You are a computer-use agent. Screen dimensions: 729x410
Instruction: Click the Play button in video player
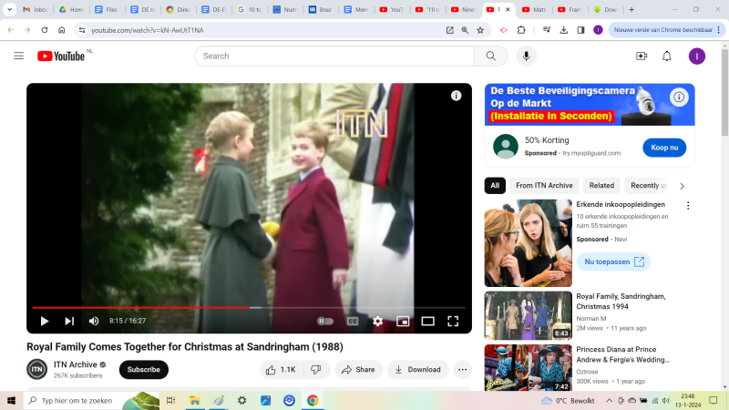[44, 321]
